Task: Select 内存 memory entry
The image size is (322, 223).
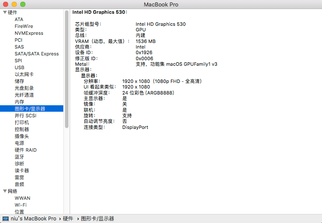Action: pyautogui.click(x=19, y=102)
